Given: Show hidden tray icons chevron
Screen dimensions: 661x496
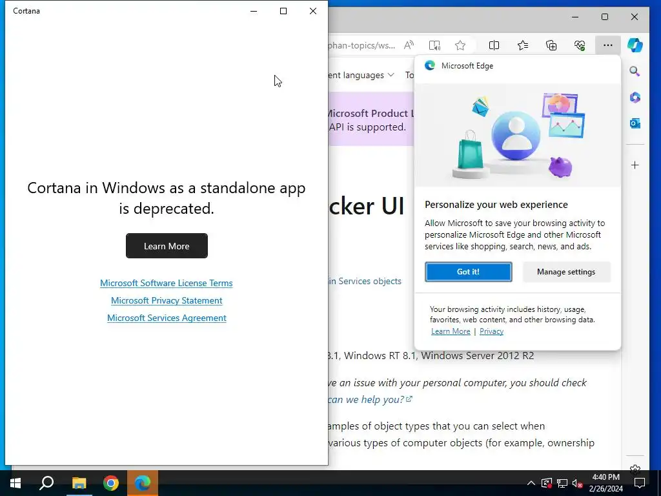Looking at the screenshot, I should point(531,483).
